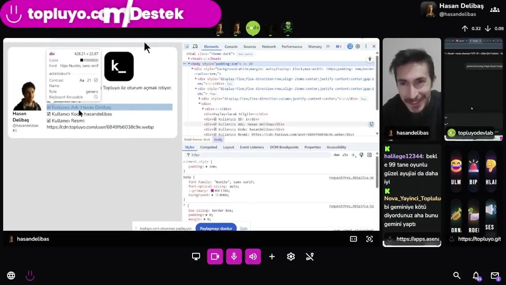The height and width of the screenshot is (285, 506).
Task: Click the siren BIP sound button
Action: pyautogui.click(x=473, y=171)
